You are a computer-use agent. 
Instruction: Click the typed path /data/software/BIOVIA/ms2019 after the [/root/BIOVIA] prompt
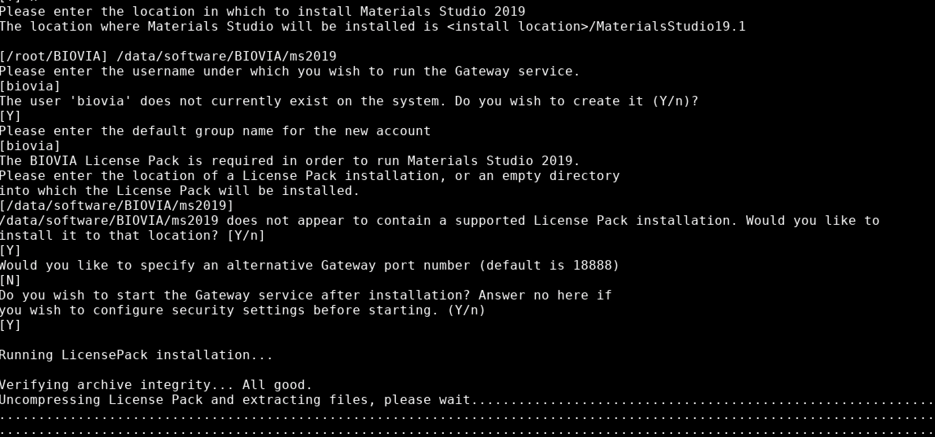[x=227, y=56]
